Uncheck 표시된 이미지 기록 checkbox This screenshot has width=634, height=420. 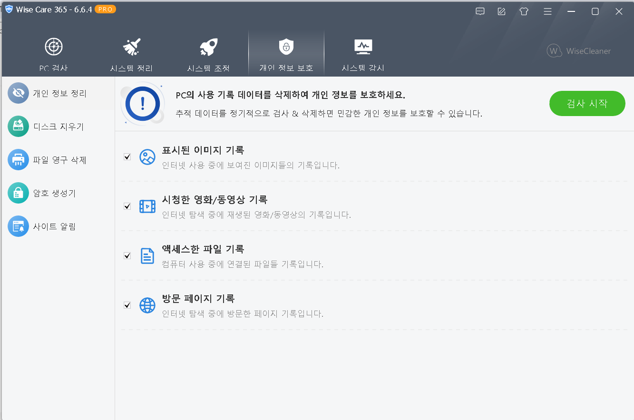pyautogui.click(x=127, y=157)
